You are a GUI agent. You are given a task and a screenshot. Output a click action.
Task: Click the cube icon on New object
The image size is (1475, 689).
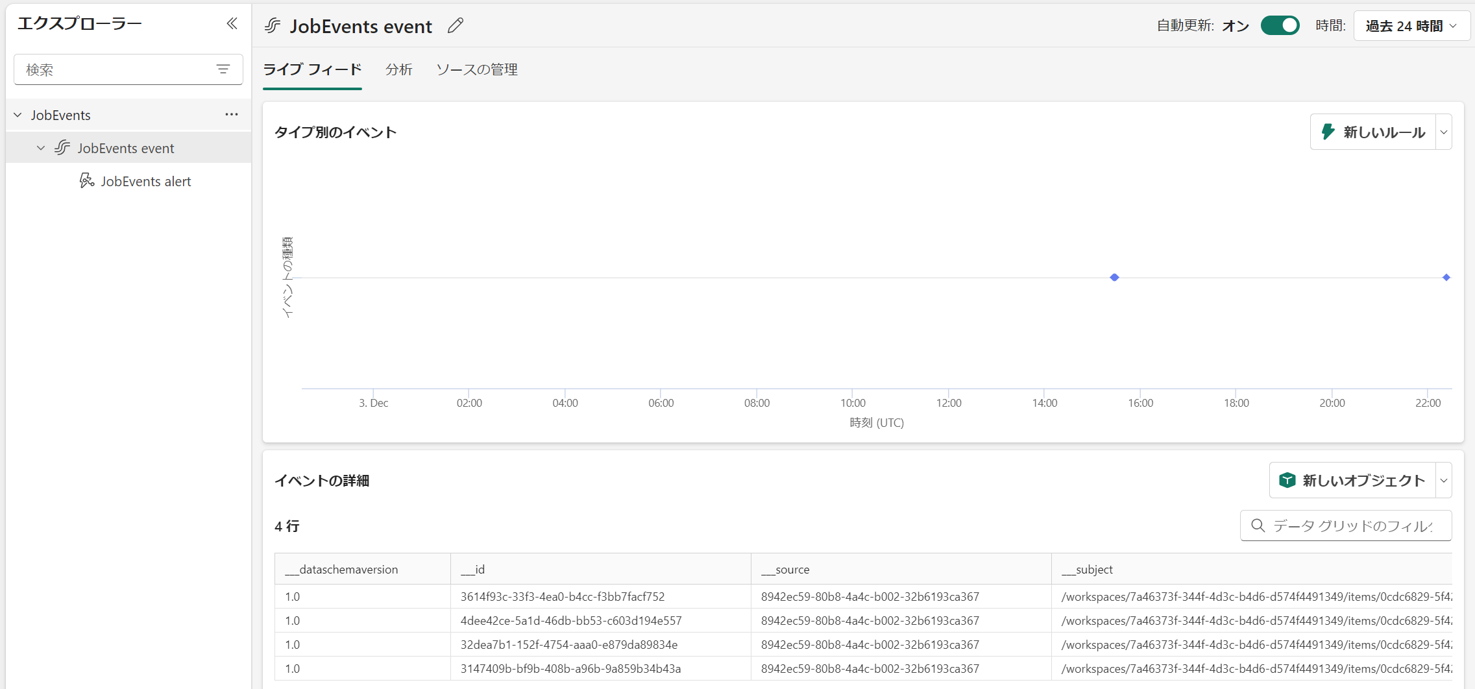click(x=1287, y=480)
